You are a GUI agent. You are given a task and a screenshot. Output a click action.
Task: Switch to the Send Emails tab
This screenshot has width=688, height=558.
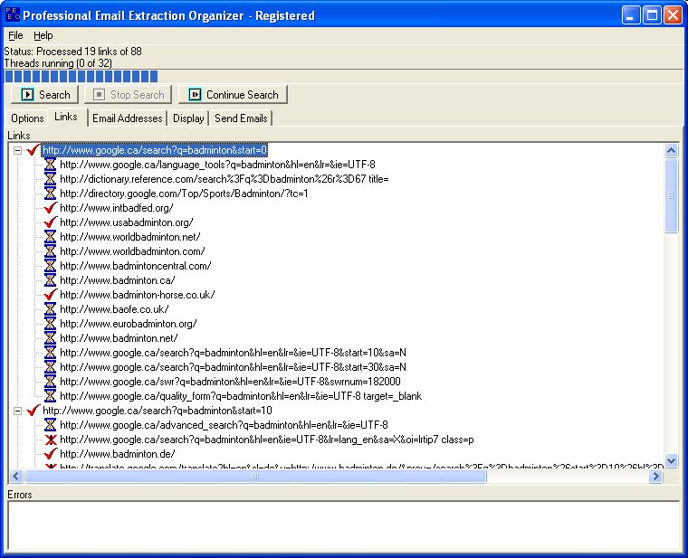click(x=241, y=118)
